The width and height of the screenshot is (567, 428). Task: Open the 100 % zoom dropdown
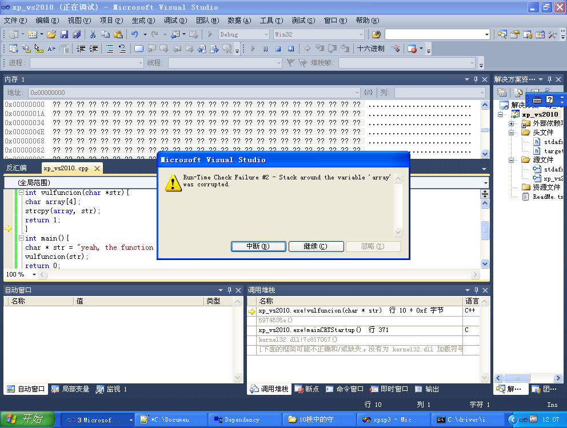pos(34,274)
